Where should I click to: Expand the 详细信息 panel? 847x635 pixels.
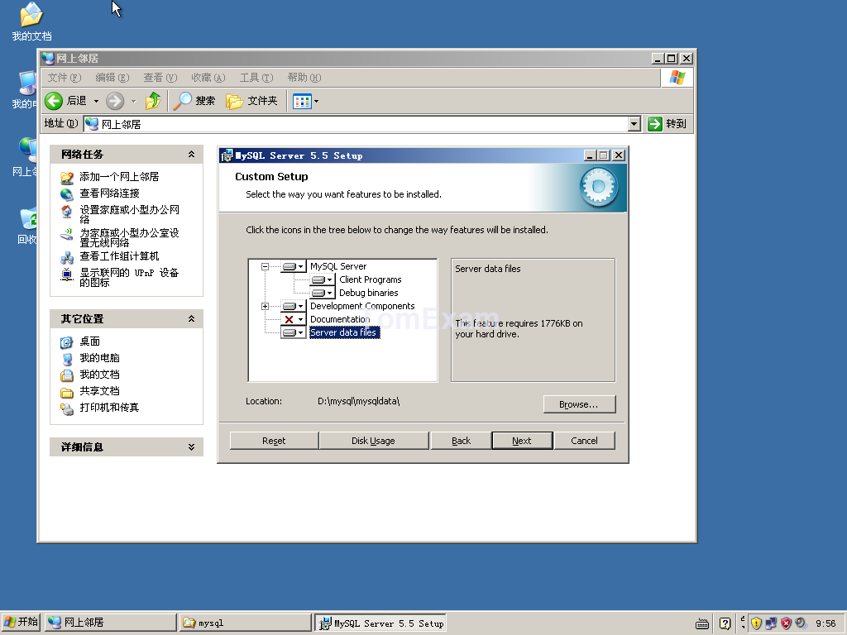191,447
